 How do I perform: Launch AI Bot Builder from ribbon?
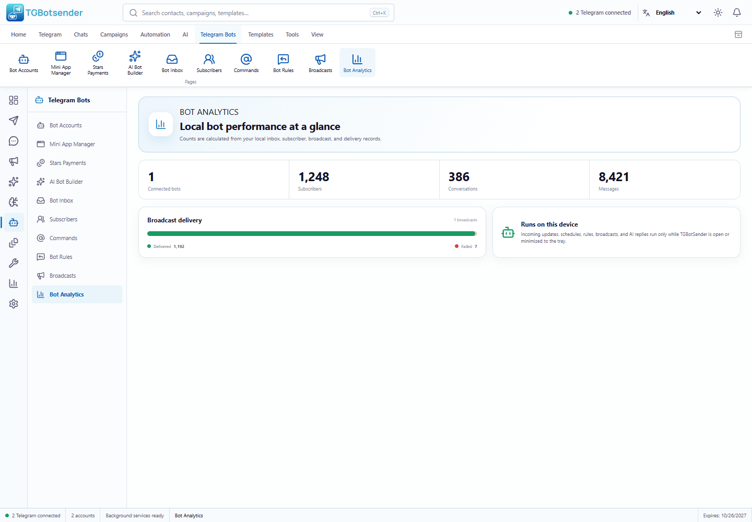pos(135,63)
